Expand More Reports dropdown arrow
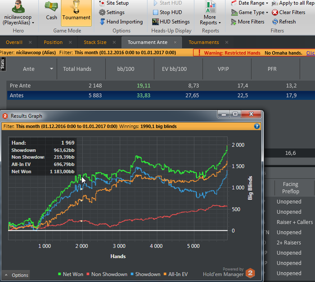The height and width of the screenshot is (282, 315). pyautogui.click(x=220, y=23)
